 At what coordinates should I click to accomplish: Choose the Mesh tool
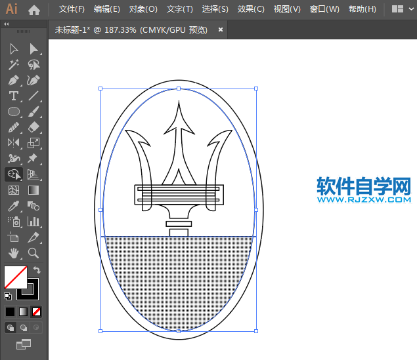click(x=14, y=190)
